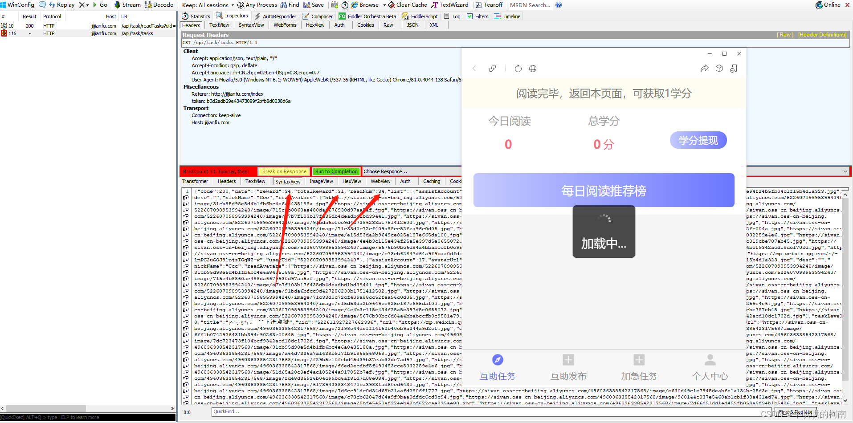Open Find sessions binoculars

tap(290, 5)
